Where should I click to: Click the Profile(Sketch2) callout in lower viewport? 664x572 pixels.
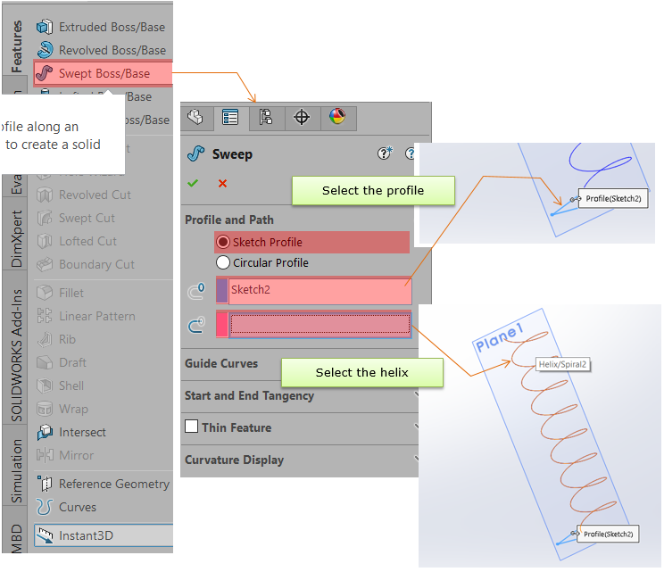608,535
